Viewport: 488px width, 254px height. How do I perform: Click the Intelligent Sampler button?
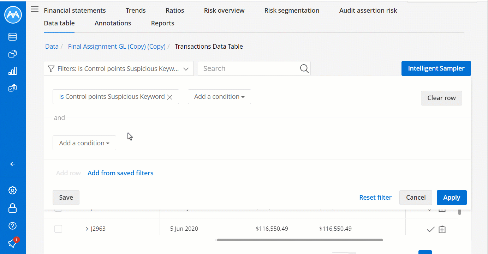(x=436, y=68)
